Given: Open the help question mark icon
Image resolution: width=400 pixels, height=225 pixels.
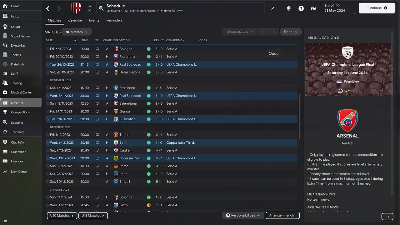Looking at the screenshot, I should click(301, 8).
